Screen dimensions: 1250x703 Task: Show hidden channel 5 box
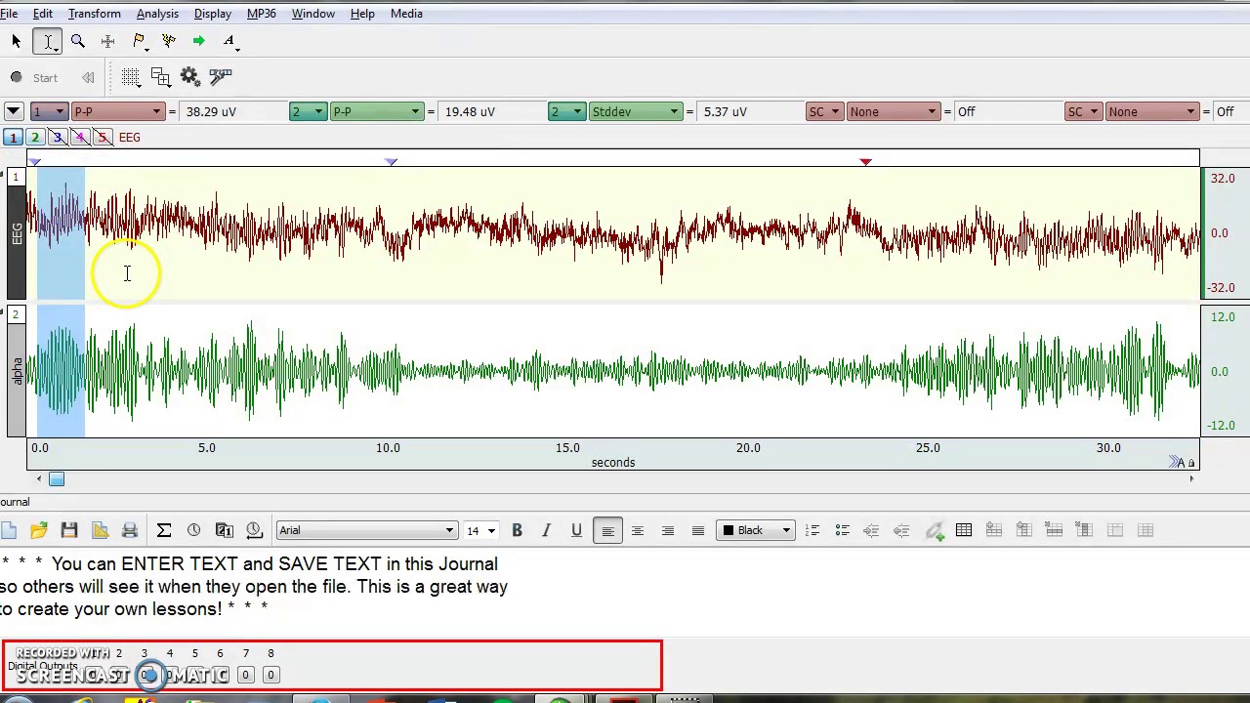[x=103, y=138]
